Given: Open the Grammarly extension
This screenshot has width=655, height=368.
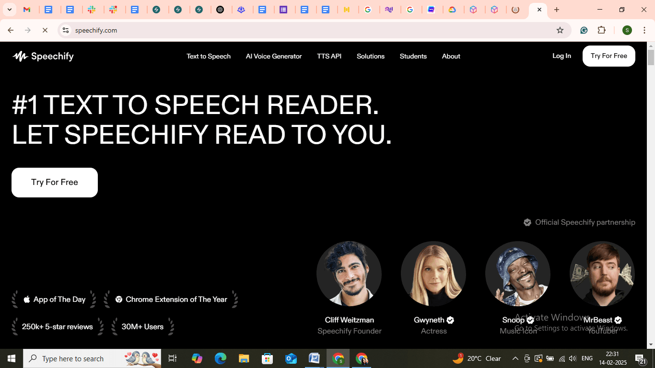Looking at the screenshot, I should click(x=584, y=30).
